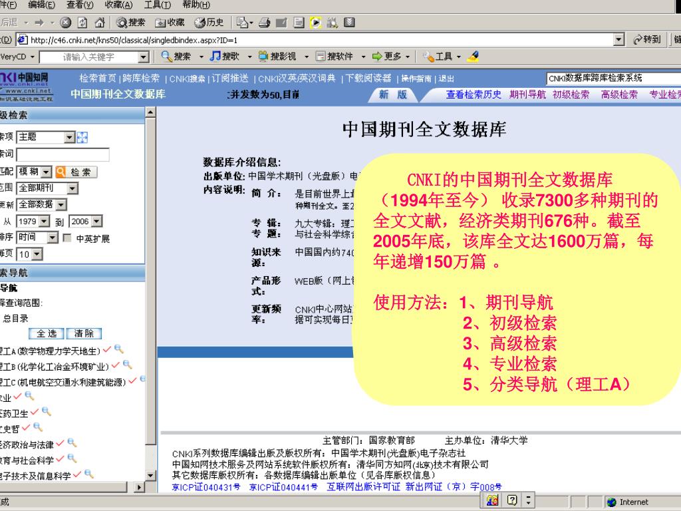
Task: Toggle red check mark for 医药卫生 category
Action: [x=35, y=411]
